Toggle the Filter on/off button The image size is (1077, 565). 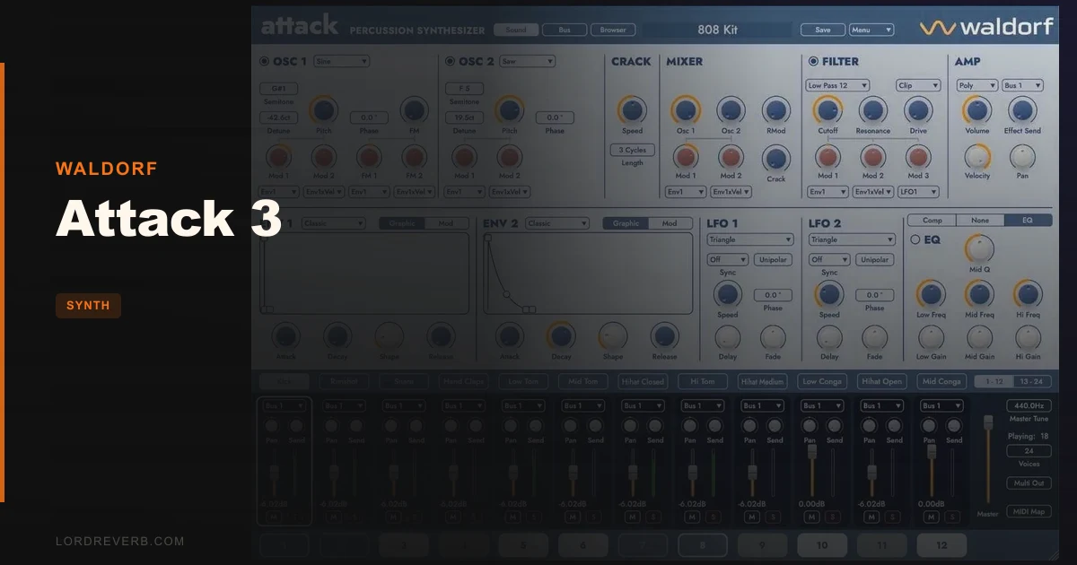click(813, 62)
